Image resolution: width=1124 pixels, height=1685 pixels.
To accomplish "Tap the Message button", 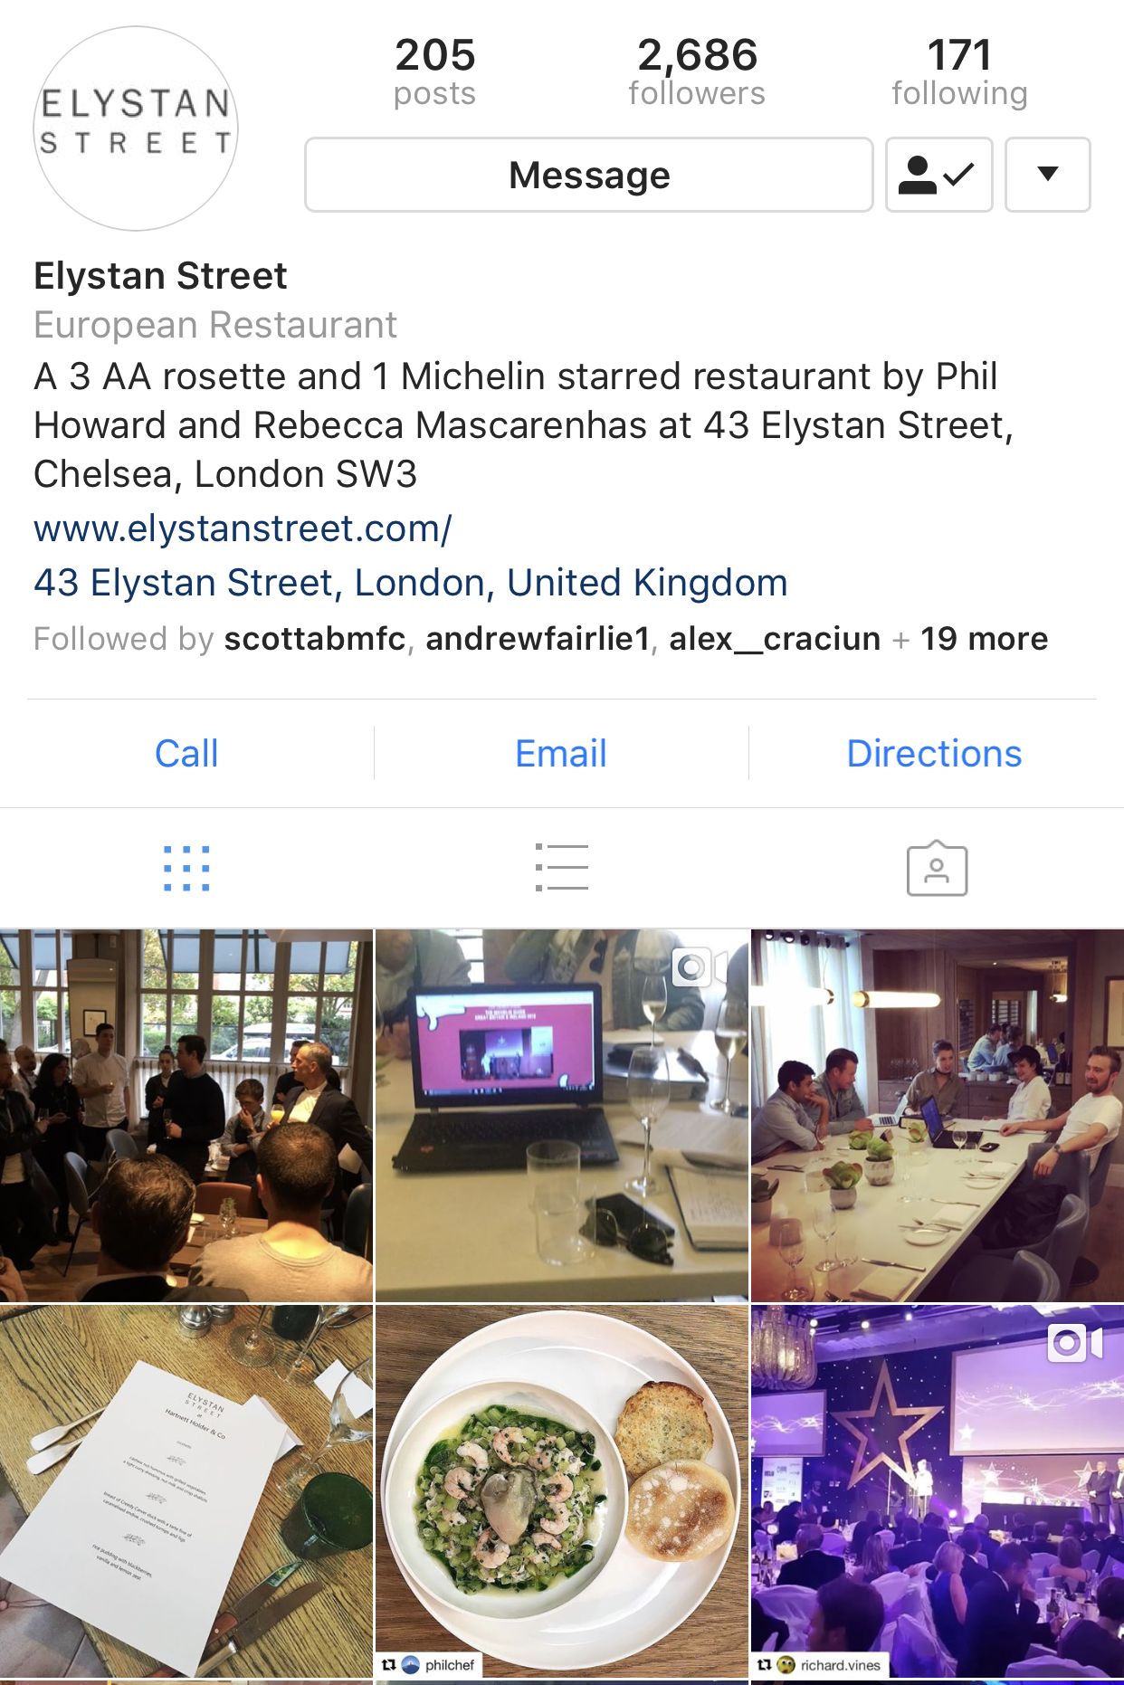I will click(589, 175).
